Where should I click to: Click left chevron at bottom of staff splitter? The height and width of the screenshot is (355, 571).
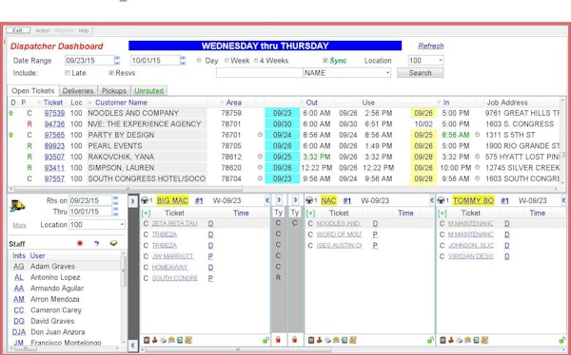click(133, 346)
